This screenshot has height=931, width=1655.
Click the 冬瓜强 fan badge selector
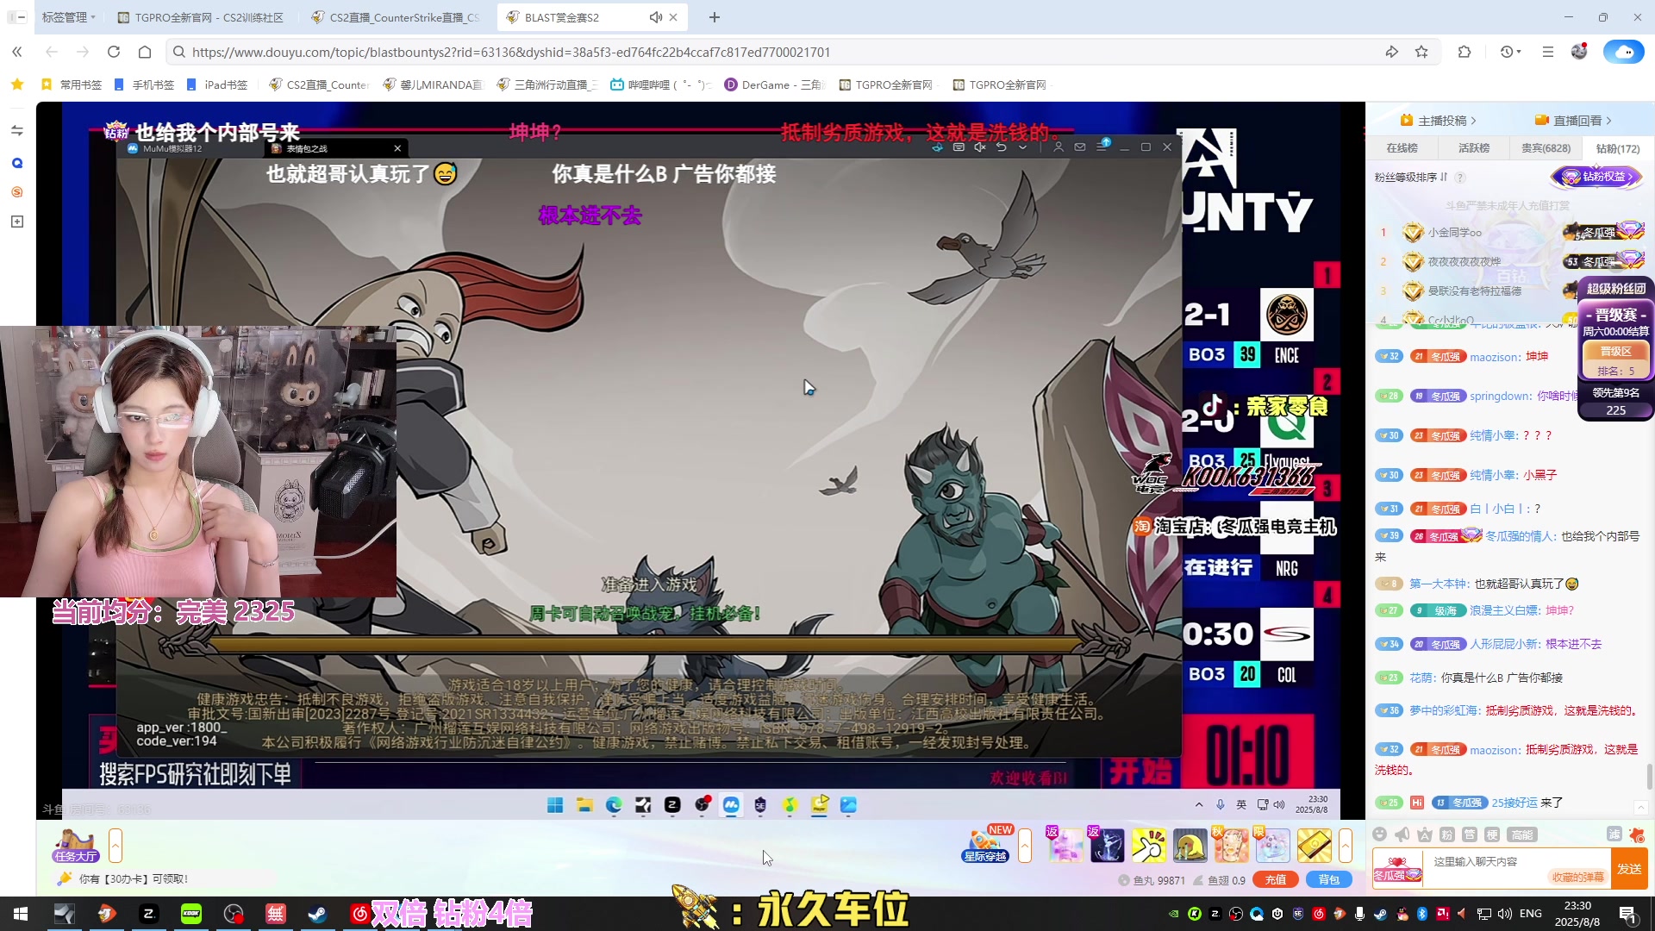[x=1397, y=869]
